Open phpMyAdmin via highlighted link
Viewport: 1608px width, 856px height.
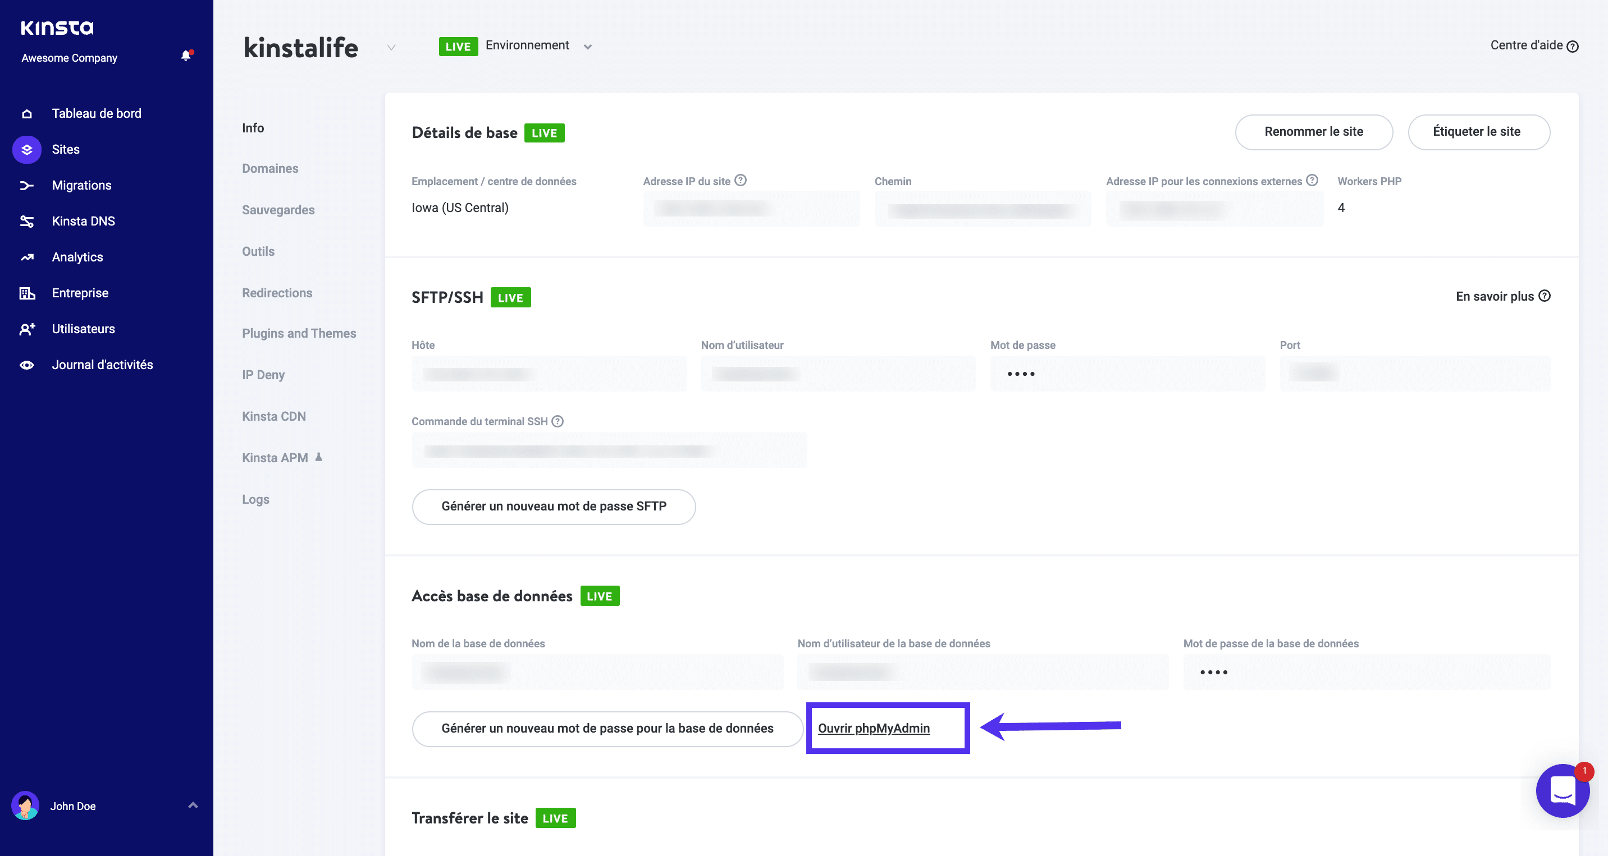[x=873, y=728]
